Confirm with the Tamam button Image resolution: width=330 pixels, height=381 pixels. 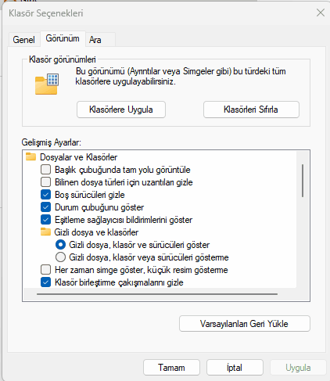[x=171, y=368]
